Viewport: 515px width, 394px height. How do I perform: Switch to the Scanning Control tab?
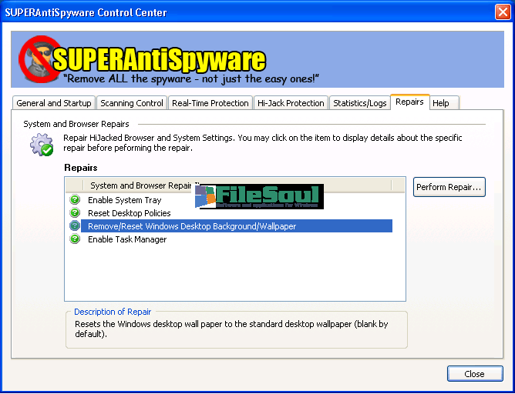pyautogui.click(x=132, y=103)
